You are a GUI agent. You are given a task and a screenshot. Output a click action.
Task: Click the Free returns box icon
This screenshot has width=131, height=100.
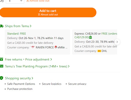pyautogui.click(x=2, y=59)
